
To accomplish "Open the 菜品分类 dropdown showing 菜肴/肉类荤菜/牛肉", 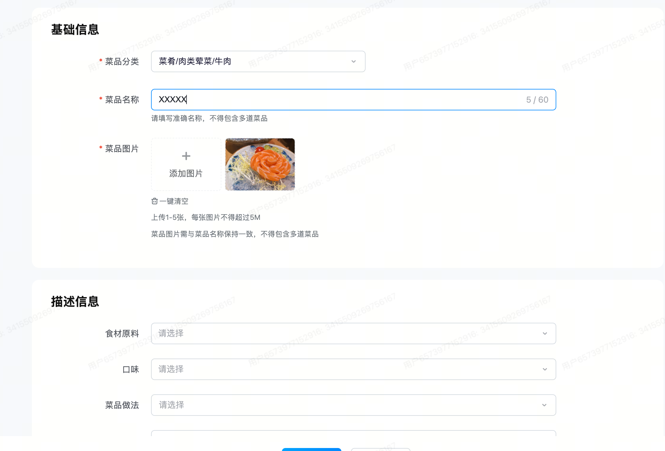I will tap(258, 61).
